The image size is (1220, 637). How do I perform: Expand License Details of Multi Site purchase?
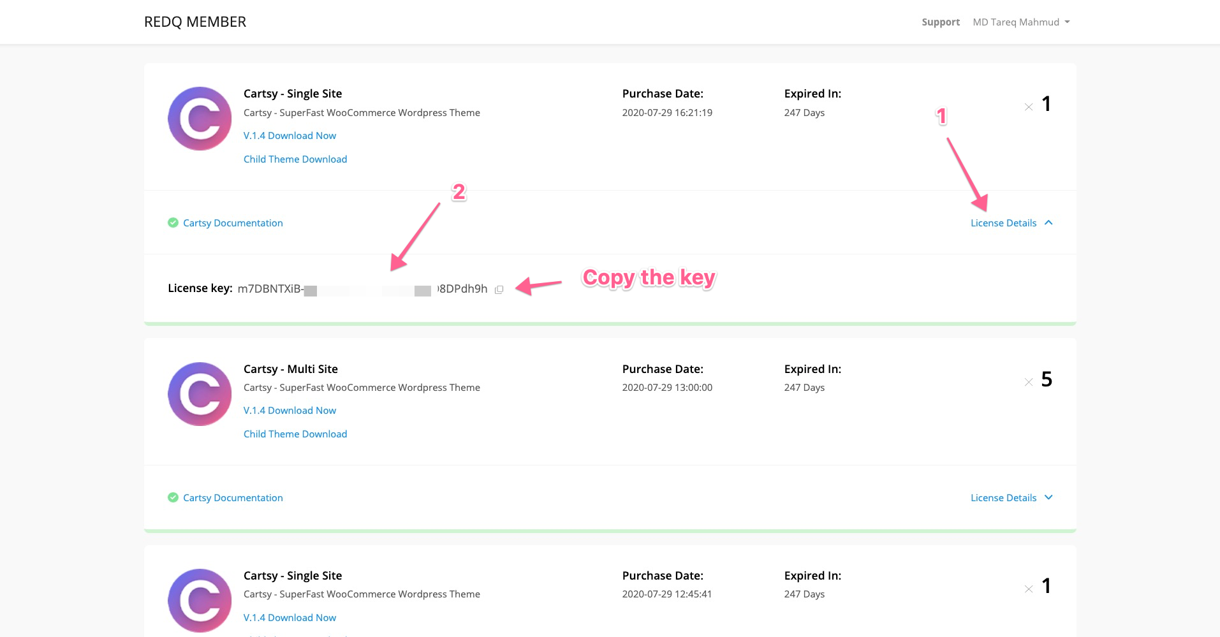pos(1011,497)
